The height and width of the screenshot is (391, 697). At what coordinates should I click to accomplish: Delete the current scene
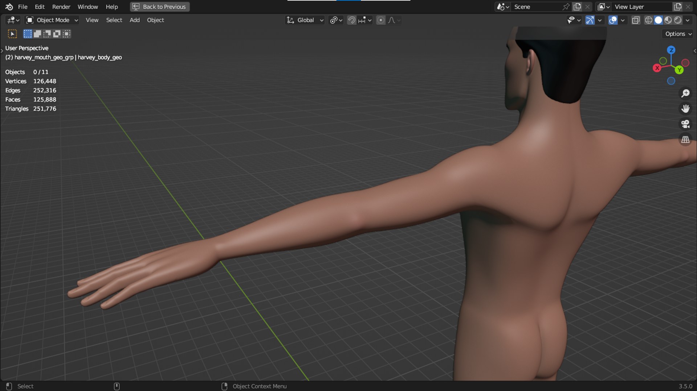click(x=587, y=7)
